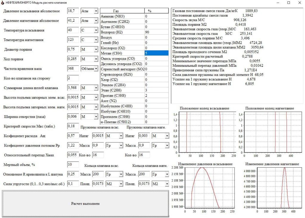Screen dimensions: 305x218
Task: Click elasticity force field 0,1
Action: [73, 183]
